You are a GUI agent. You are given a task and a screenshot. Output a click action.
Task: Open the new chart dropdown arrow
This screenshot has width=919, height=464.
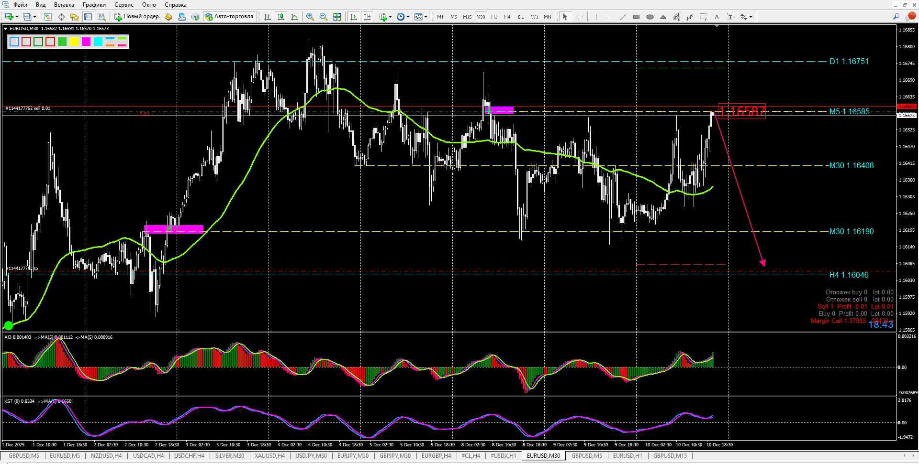tap(17, 17)
